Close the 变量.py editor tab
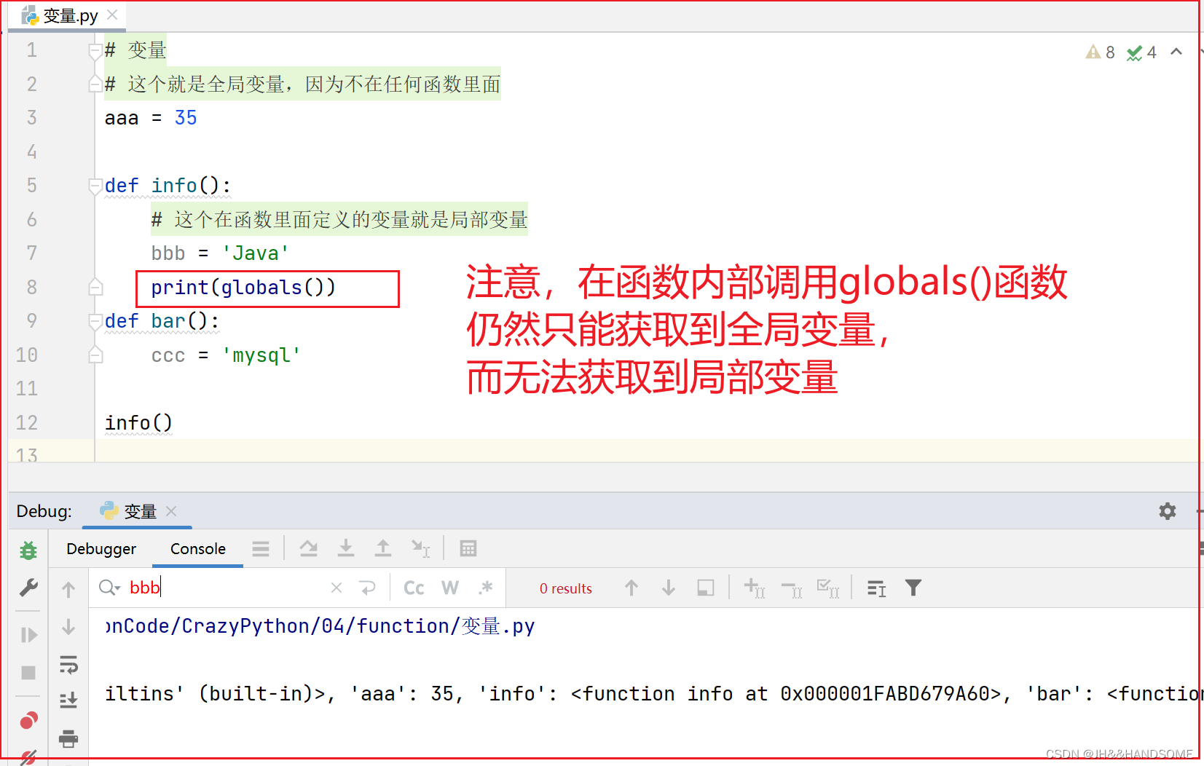Screen dimensions: 1204x766 (112, 15)
